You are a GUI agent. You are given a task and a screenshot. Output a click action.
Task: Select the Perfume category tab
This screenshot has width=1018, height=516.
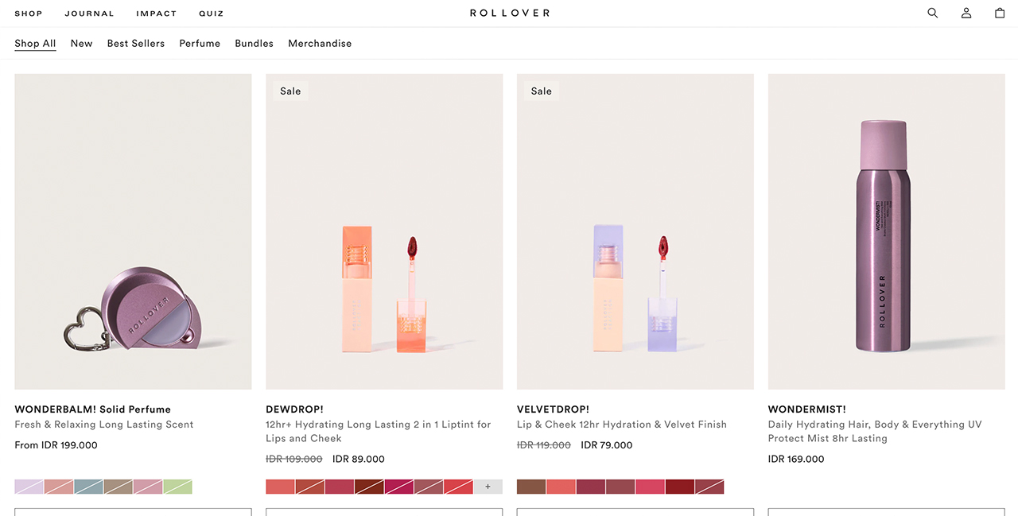pyautogui.click(x=200, y=44)
